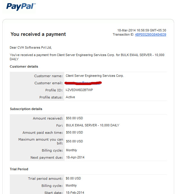Click the Amount paid each time value

[x=74, y=132]
